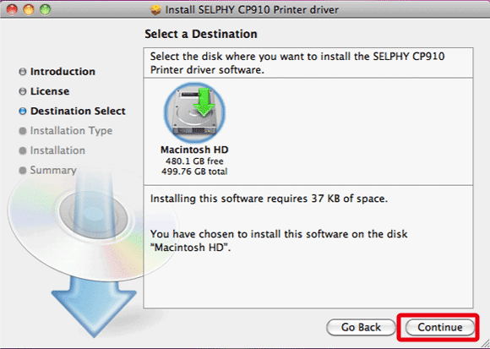
Task: Click the yellow minimize window button
Action: pyautogui.click(x=29, y=9)
